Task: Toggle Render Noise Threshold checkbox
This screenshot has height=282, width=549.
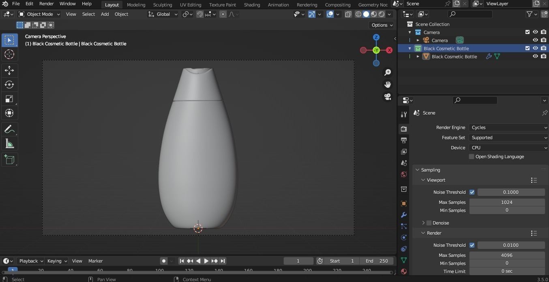Action: coord(472,245)
